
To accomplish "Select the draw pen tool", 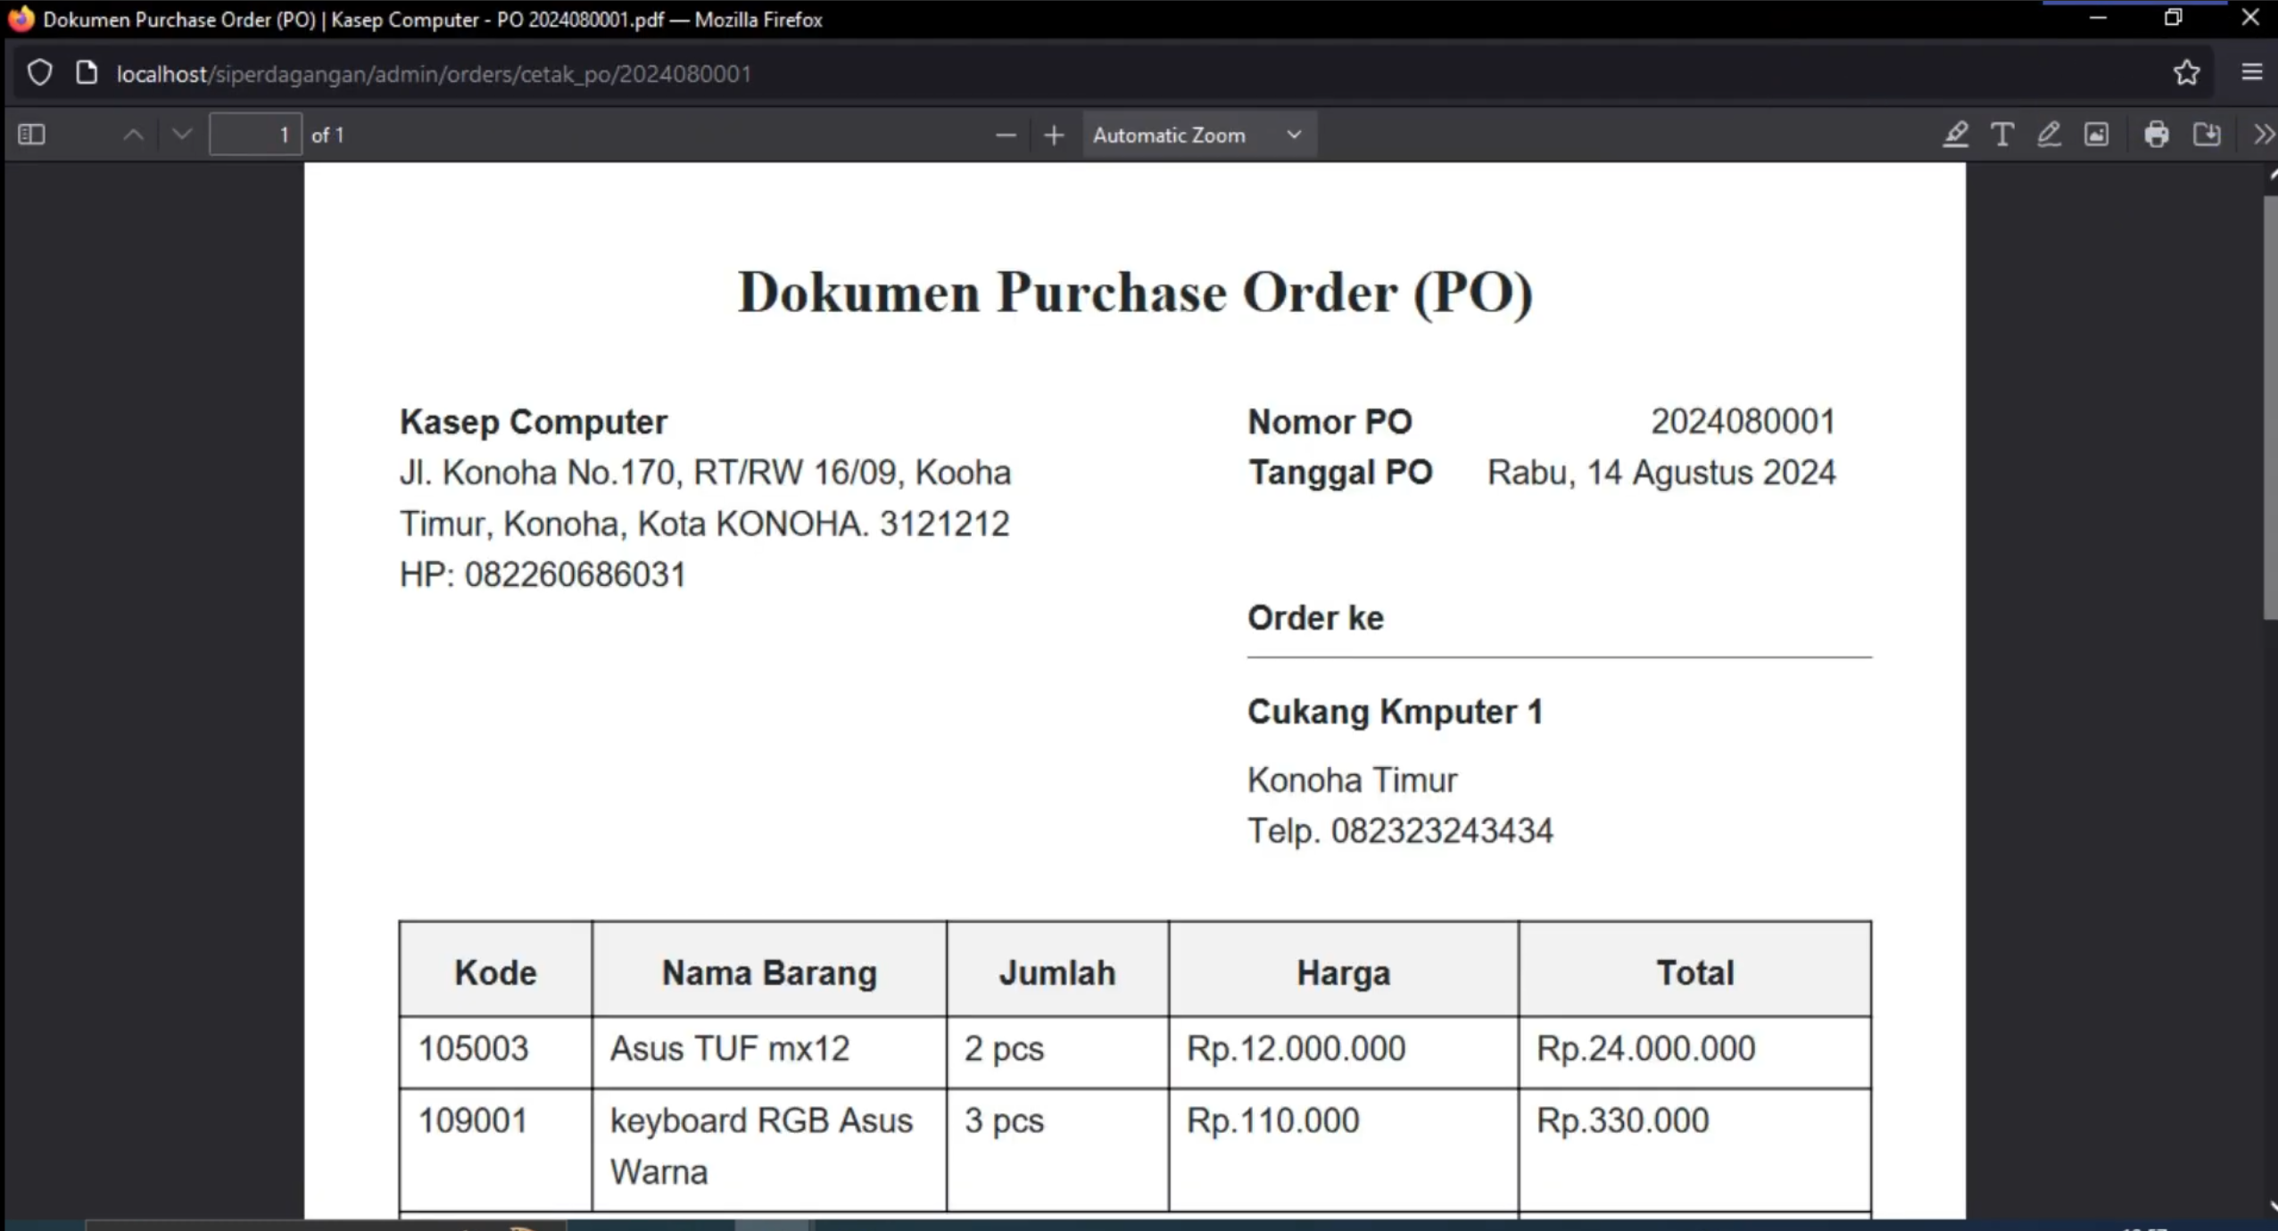I will pyautogui.click(x=2049, y=135).
